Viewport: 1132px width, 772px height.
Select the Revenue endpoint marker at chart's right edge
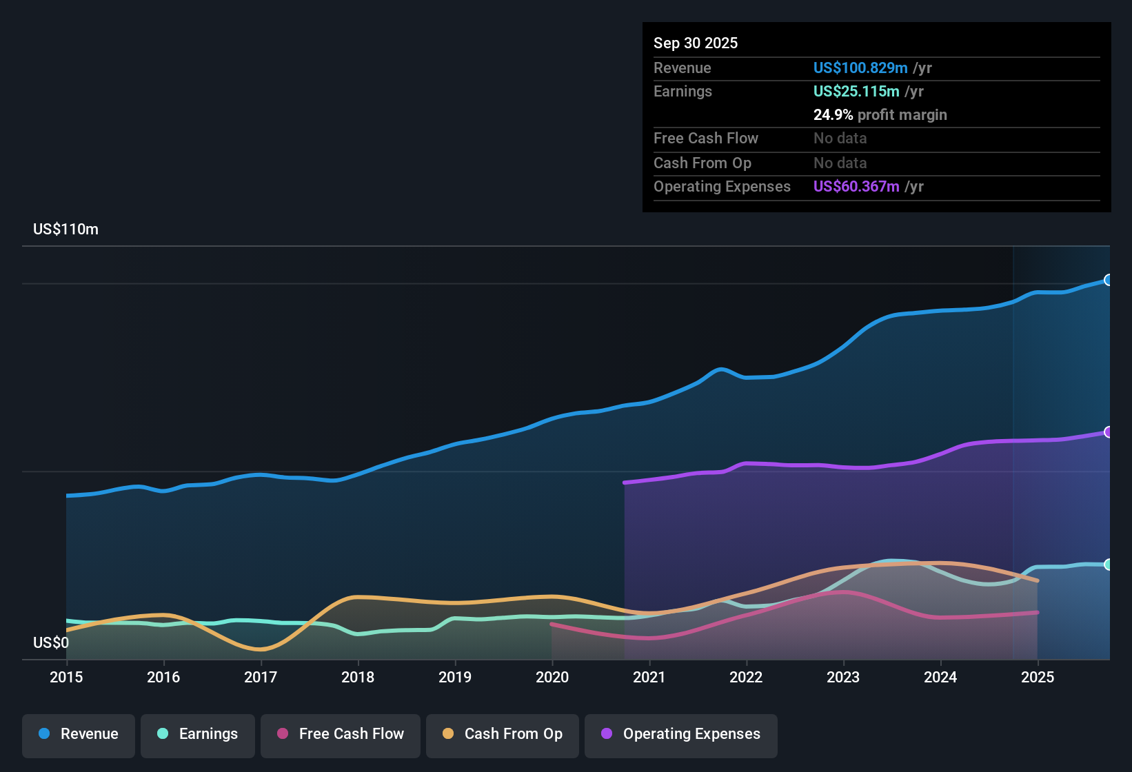tap(1108, 280)
